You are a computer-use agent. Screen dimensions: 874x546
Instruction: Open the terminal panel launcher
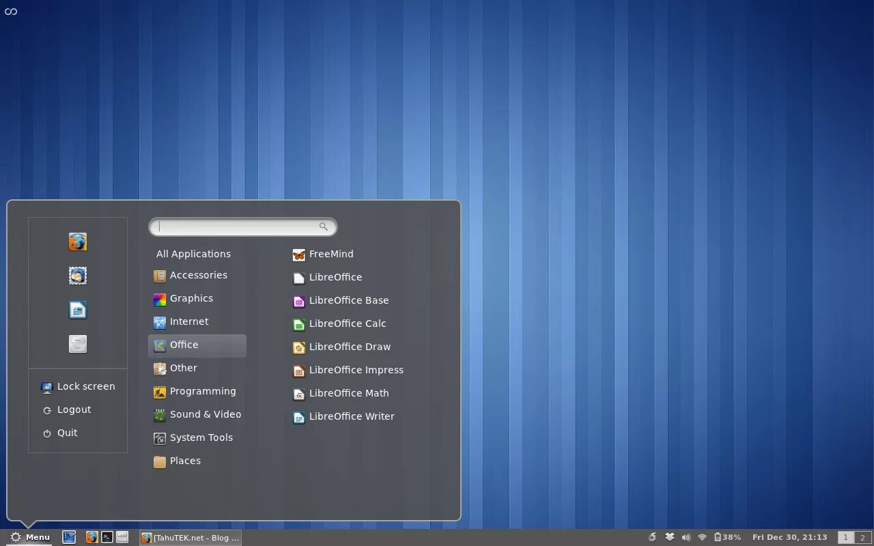[107, 537]
